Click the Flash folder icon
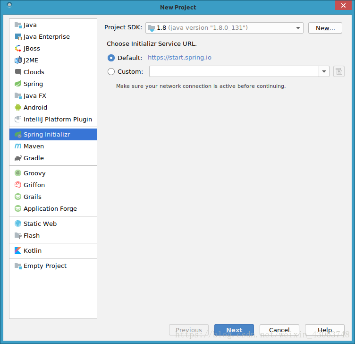The image size is (355, 344). [18, 235]
